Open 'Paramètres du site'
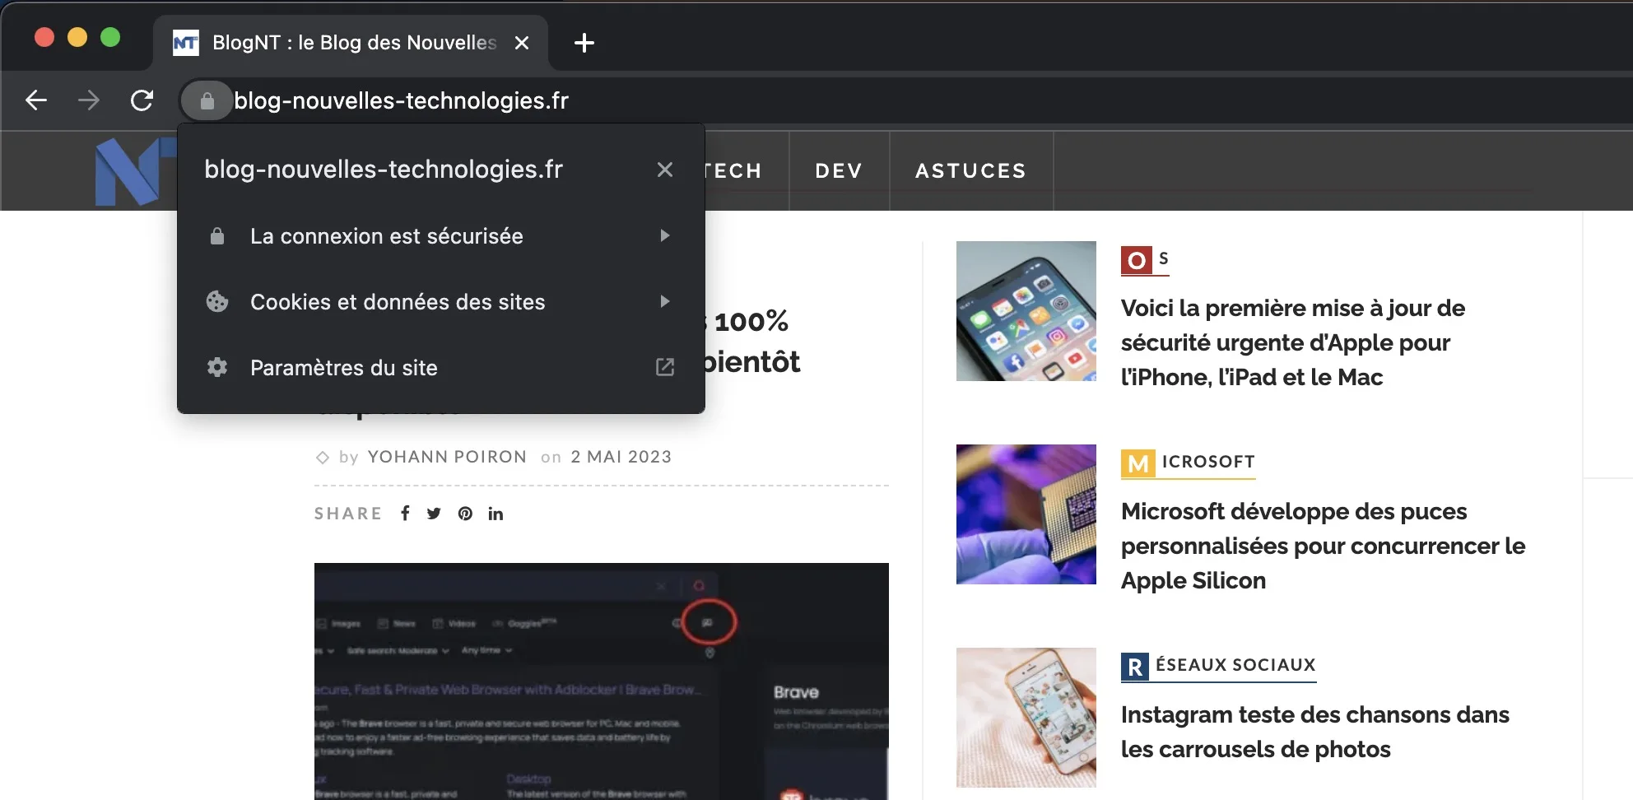This screenshot has height=800, width=1633. pyautogui.click(x=441, y=368)
